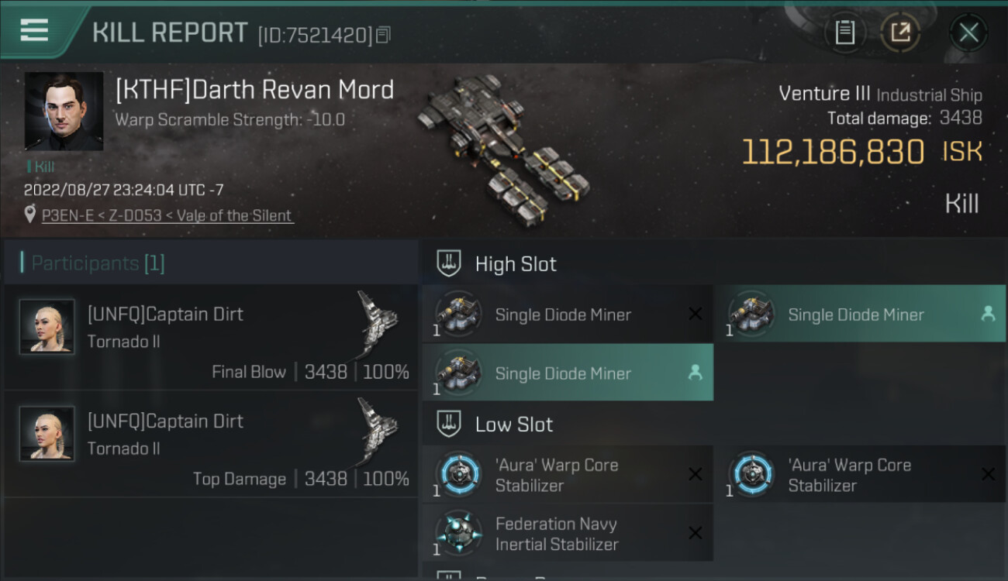Collapse the Low Slot section

click(x=449, y=425)
